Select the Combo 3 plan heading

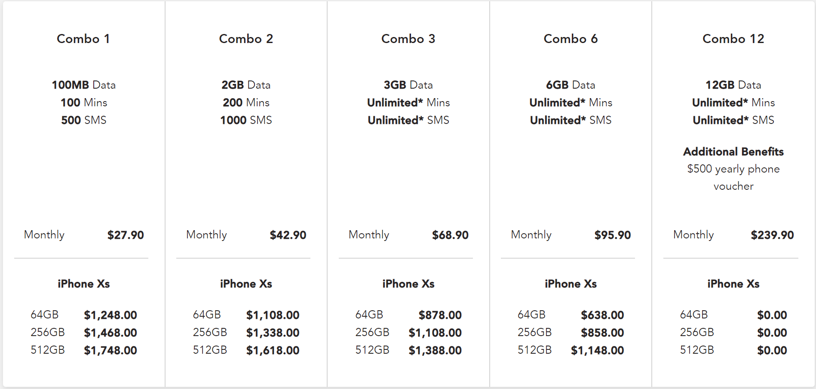coord(408,39)
